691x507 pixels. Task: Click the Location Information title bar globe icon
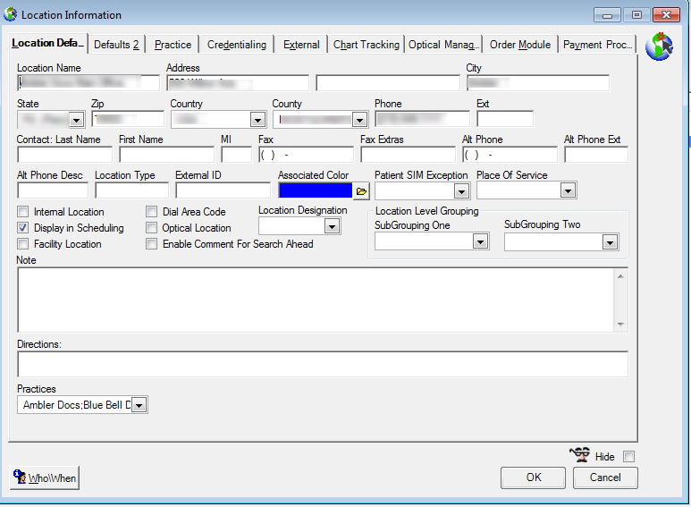(x=11, y=14)
